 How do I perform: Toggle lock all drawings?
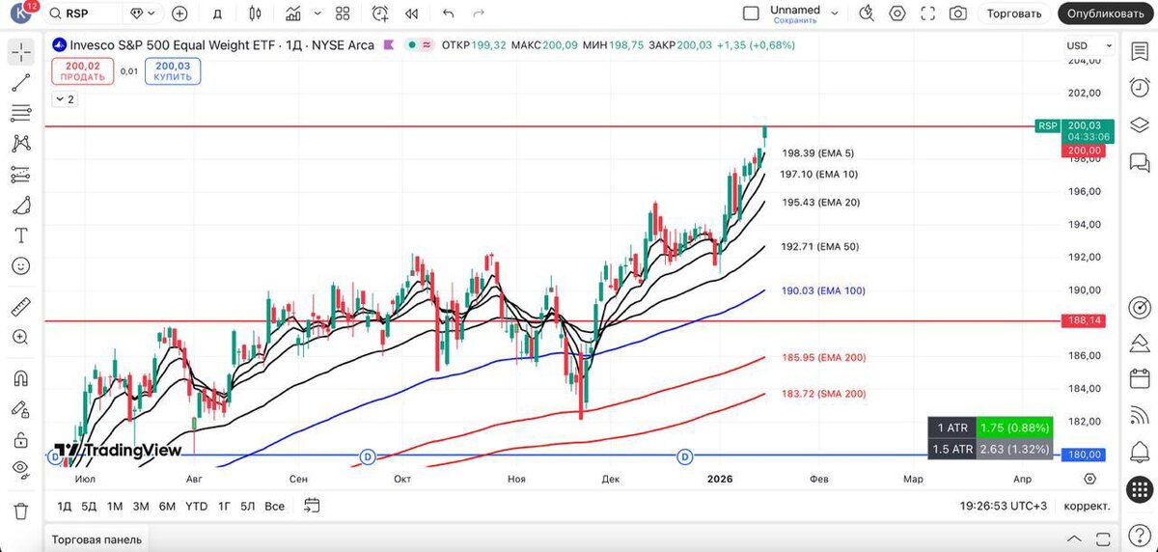(20, 439)
